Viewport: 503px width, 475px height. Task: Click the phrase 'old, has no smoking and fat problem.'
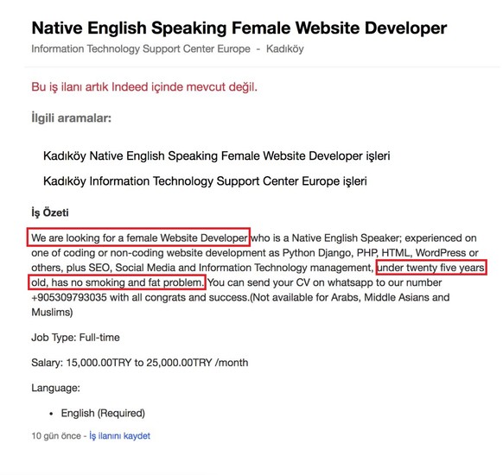[117, 282]
